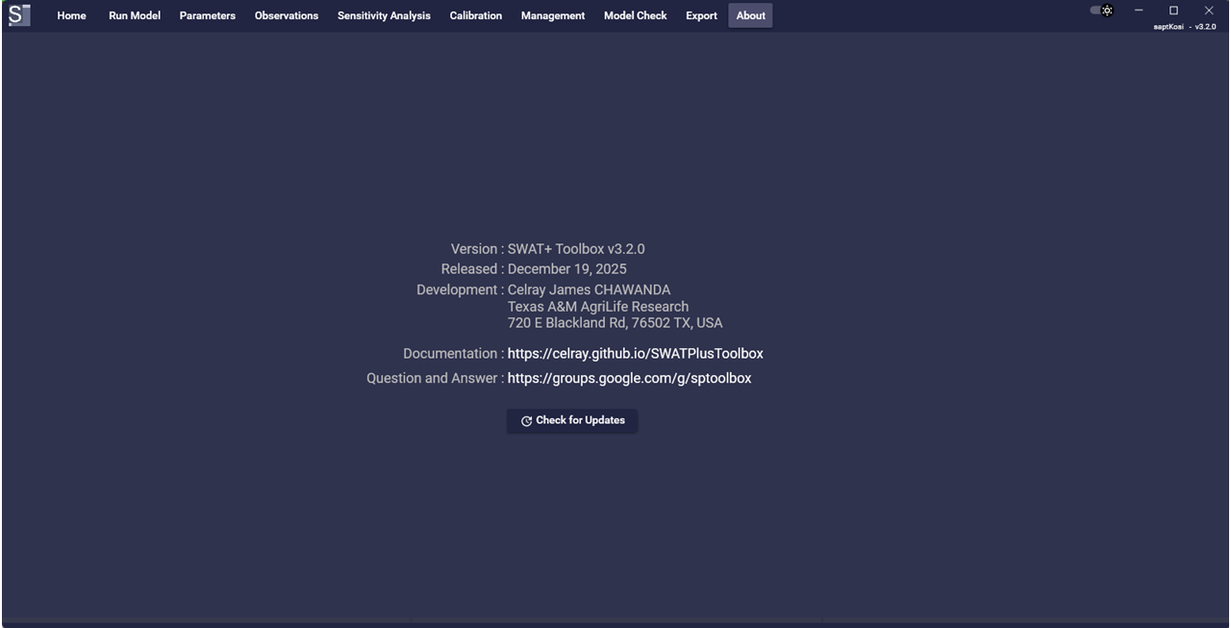Open the sptoolbox Google Groups link

629,378
